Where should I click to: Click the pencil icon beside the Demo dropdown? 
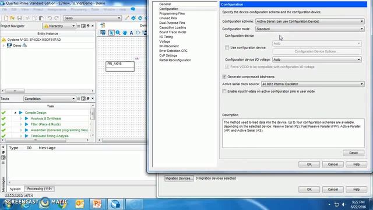pos(127,18)
